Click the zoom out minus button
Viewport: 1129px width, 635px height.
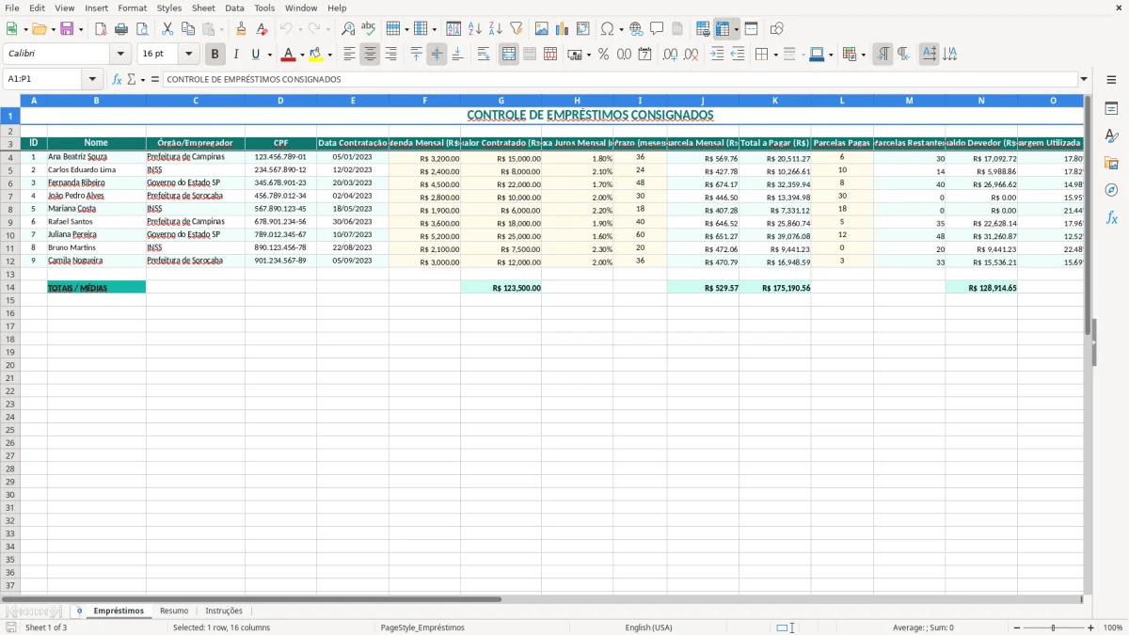pos(1017,627)
